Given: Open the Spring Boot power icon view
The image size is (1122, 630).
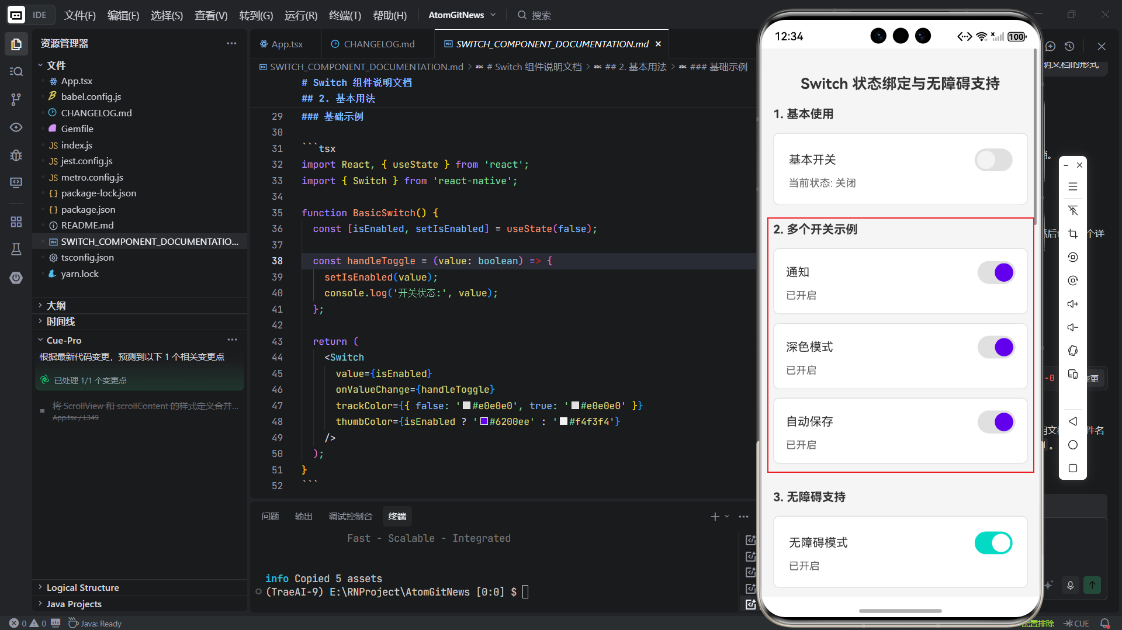Looking at the screenshot, I should [x=16, y=278].
